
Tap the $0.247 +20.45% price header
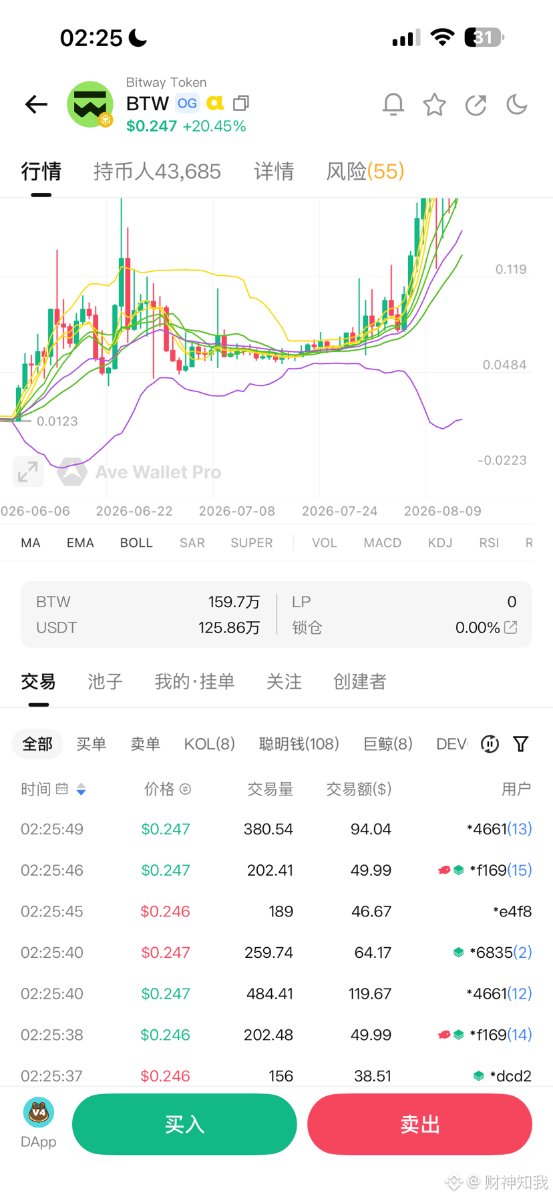[x=186, y=126]
